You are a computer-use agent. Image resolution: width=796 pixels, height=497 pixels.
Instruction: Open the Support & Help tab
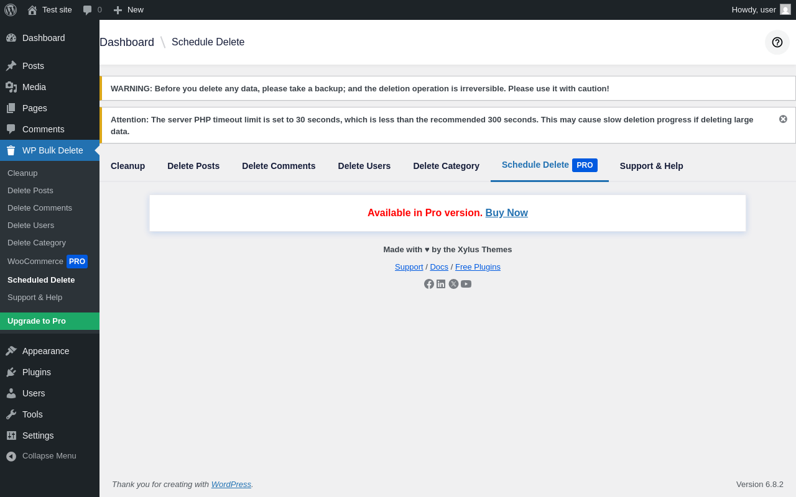[652, 166]
